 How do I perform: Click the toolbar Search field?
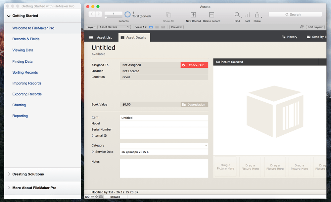[295, 15]
